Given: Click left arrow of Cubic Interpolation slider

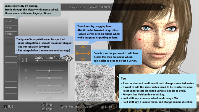Looking at the screenshot, I should click(x=36, y=61).
